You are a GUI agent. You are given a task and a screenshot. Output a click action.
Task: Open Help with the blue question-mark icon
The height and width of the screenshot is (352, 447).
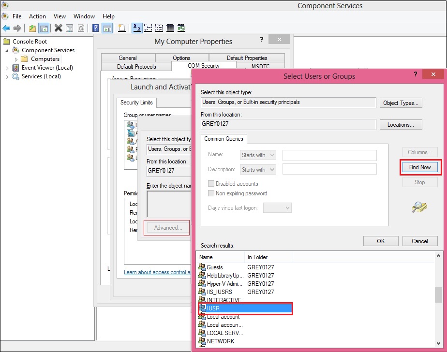[95, 28]
